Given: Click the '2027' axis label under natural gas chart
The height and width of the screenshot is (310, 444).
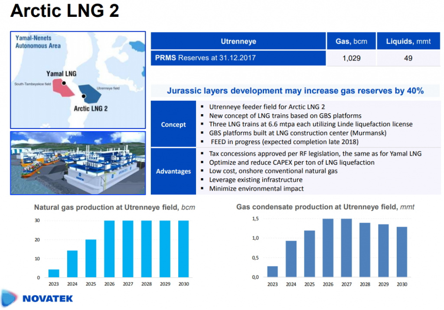Looking at the screenshot, I should coord(128,284).
